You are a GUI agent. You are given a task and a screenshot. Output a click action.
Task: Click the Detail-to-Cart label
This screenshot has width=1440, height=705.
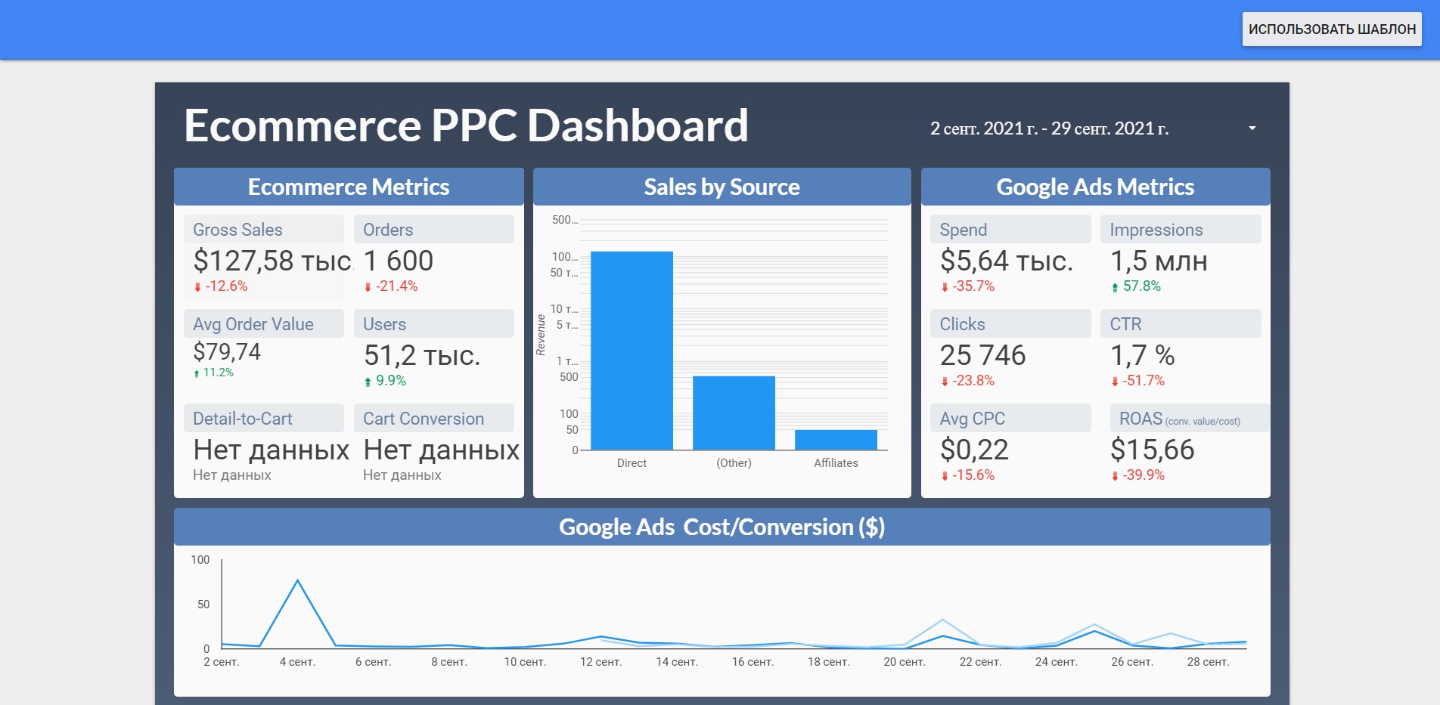pyautogui.click(x=243, y=419)
